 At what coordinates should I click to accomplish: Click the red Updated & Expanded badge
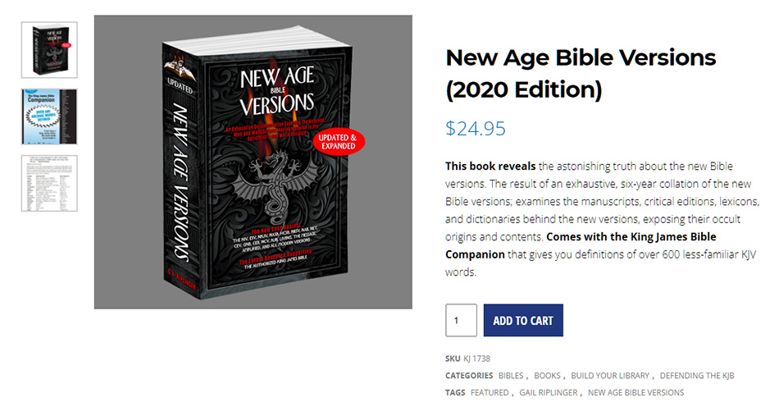click(339, 140)
